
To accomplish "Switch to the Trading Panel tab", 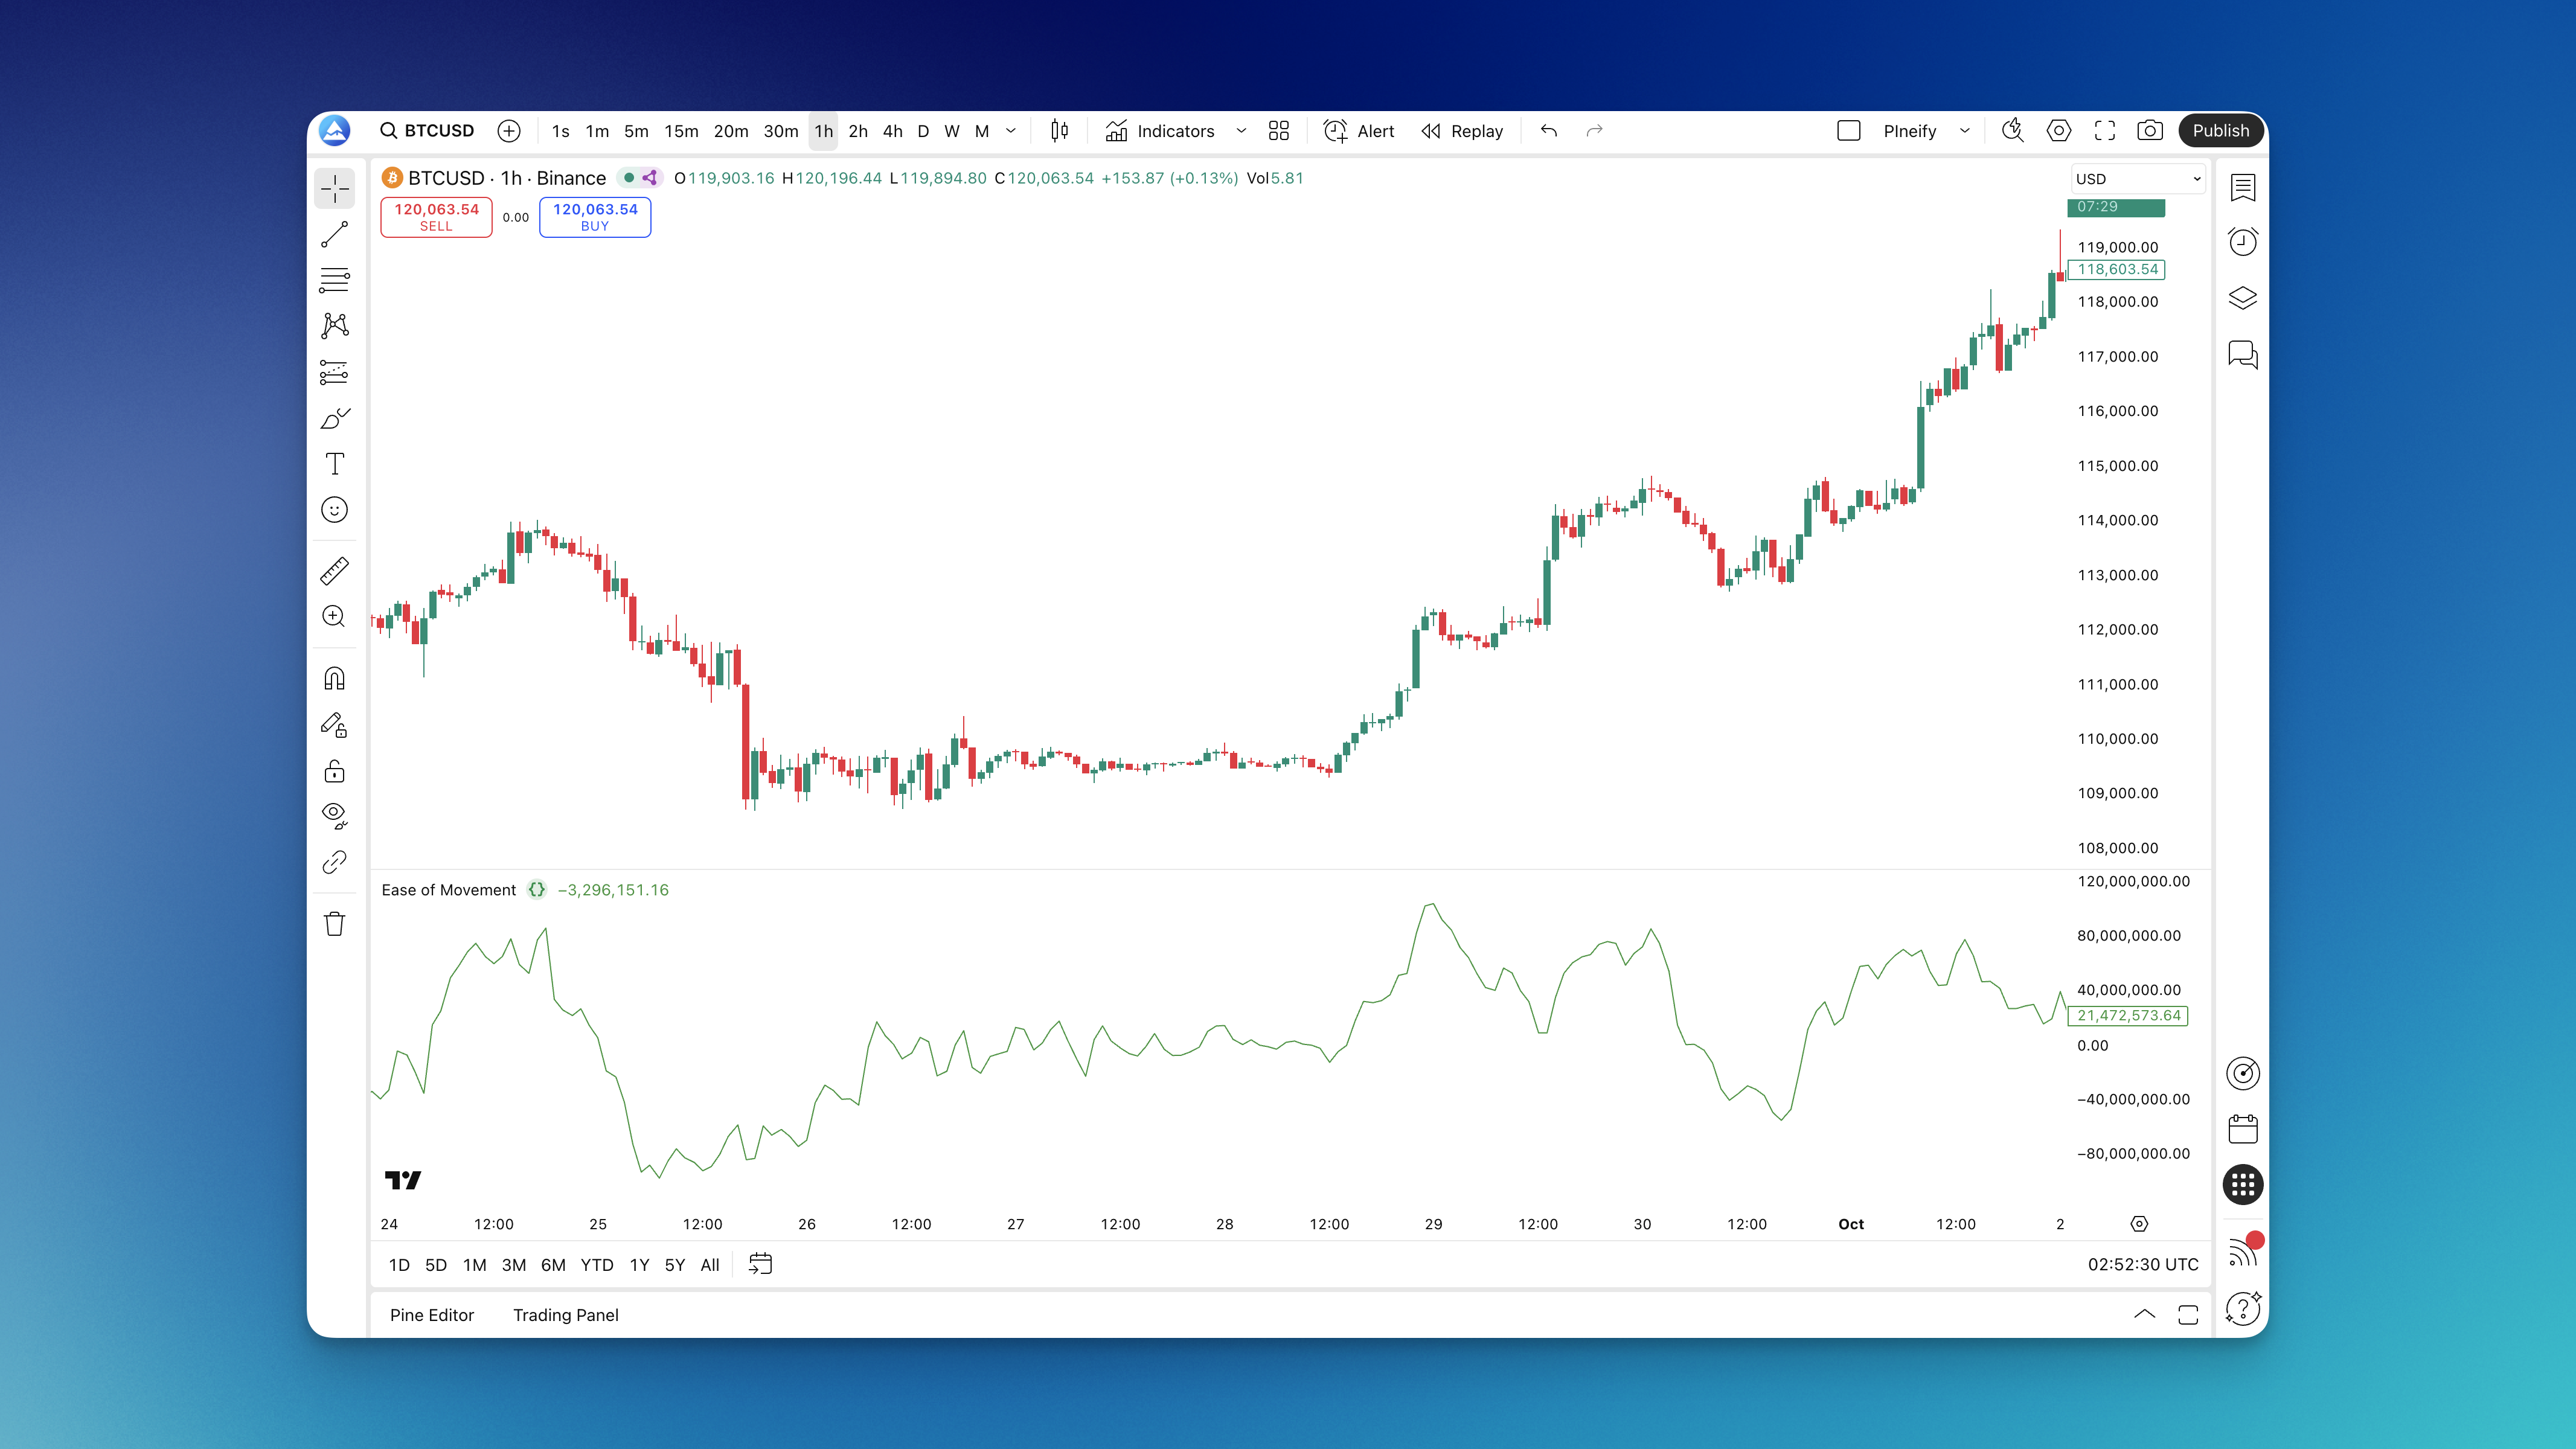I will click(x=565, y=1315).
